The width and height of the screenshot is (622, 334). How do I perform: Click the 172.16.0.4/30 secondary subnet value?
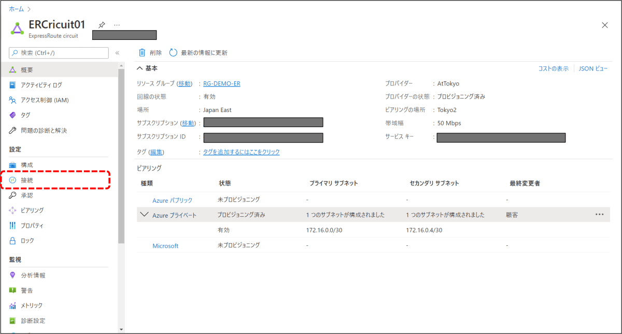pos(424,230)
